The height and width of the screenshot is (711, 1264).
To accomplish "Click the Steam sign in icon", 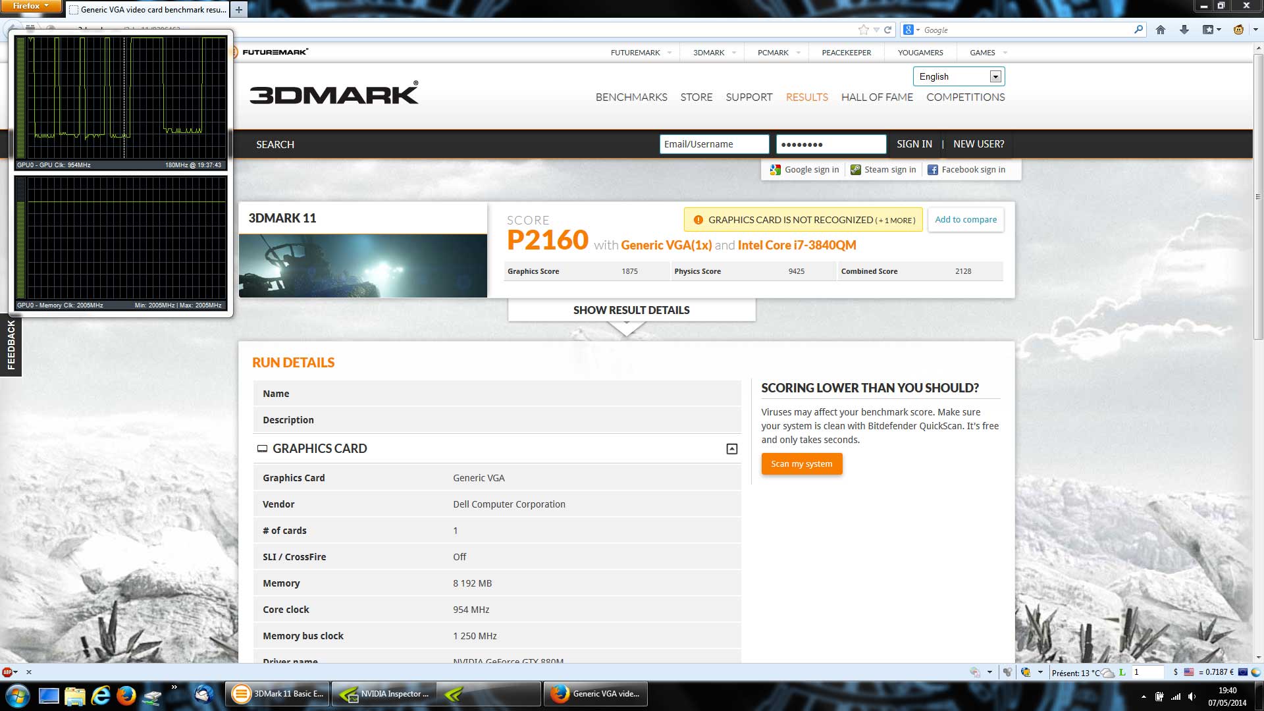I will 855,170.
